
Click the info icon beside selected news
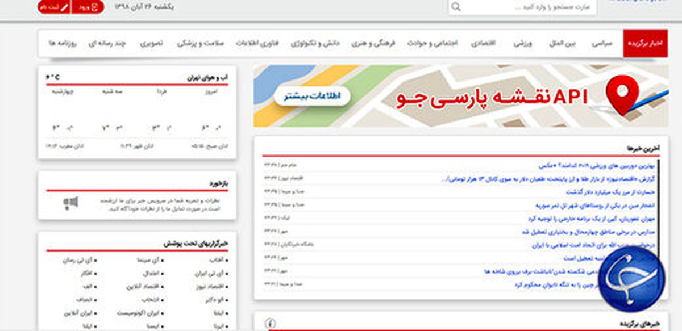click(x=271, y=324)
